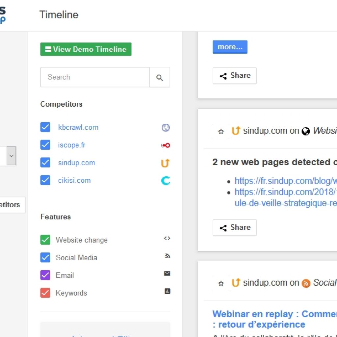Click the Timeline page title

click(59, 14)
